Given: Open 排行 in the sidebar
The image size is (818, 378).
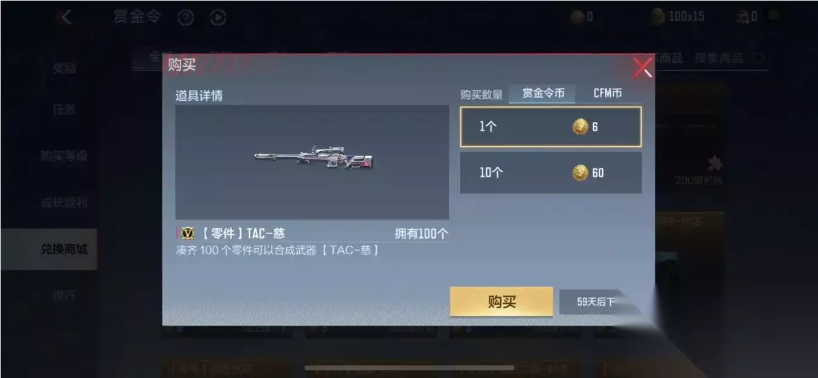Looking at the screenshot, I should click(x=64, y=296).
